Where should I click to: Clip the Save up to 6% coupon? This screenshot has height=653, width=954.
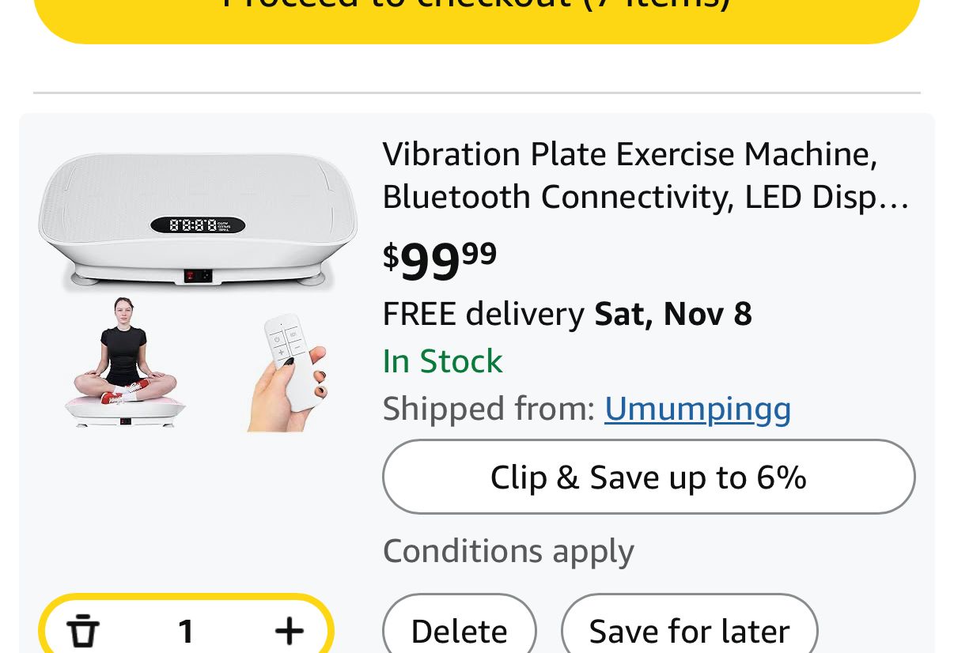649,477
